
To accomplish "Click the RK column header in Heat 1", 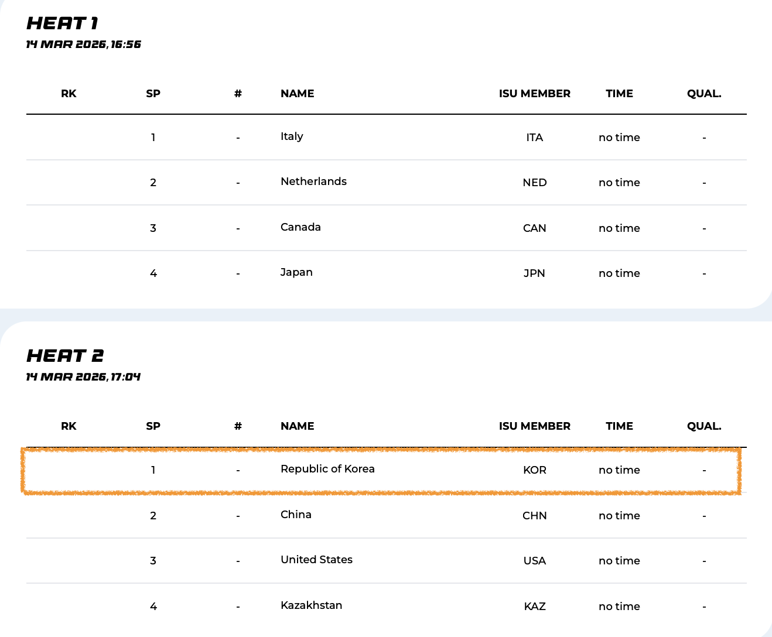I will pyautogui.click(x=69, y=94).
